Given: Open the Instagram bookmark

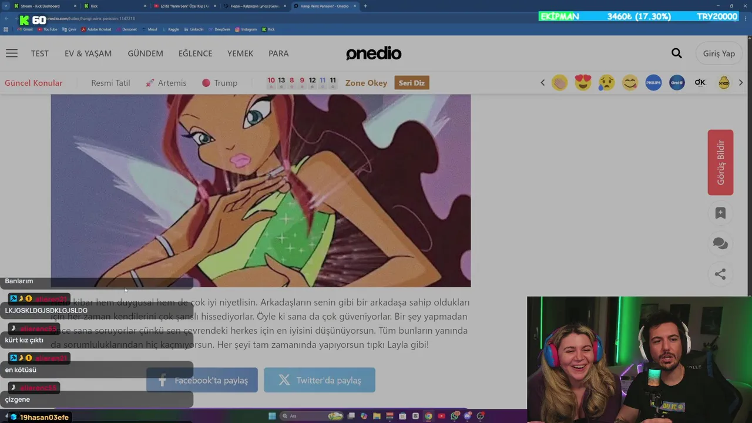Looking at the screenshot, I should [x=246, y=29].
